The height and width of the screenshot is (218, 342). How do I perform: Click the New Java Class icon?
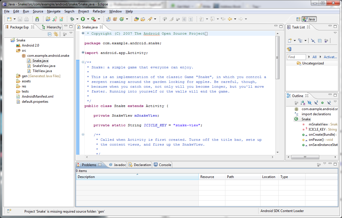pos(122,19)
